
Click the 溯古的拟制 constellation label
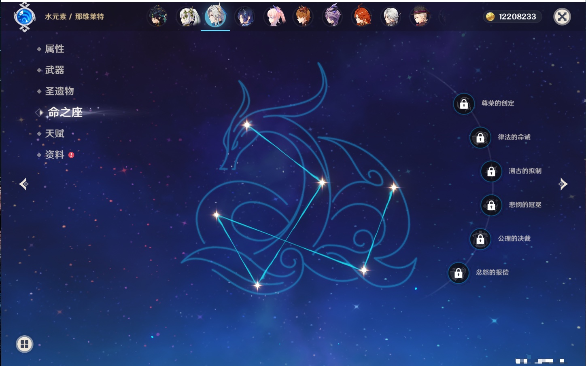(x=525, y=171)
